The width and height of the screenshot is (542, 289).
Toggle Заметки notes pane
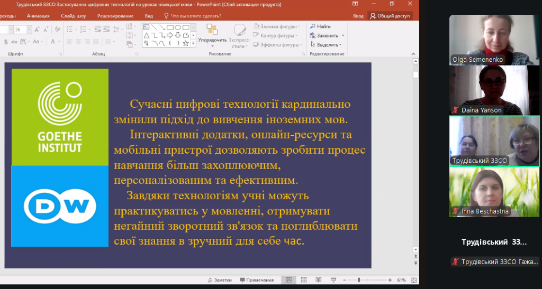click(x=220, y=280)
